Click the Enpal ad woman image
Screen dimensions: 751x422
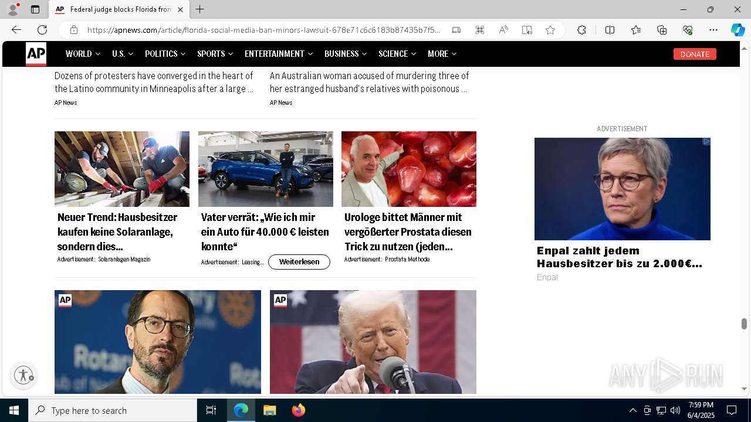pos(623,189)
